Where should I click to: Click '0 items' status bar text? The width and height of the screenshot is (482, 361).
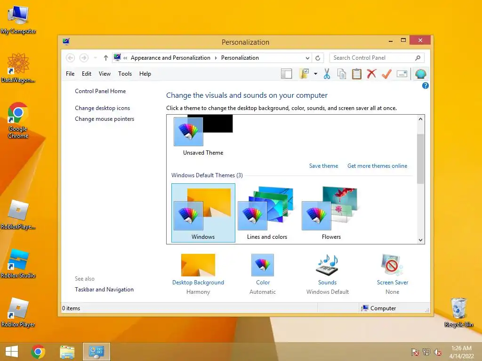pos(71,308)
